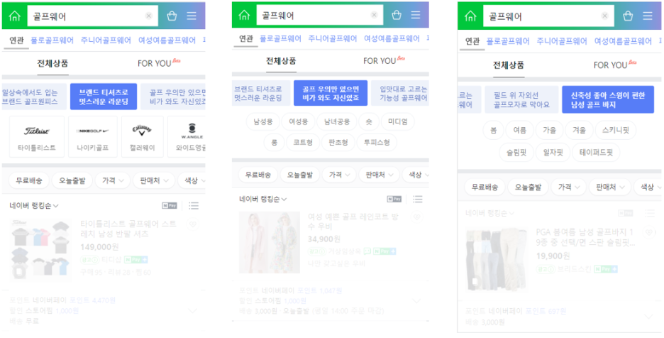Image resolution: width=664 pixels, height=338 pixels.
Task: Open the related search link 주니어골프웨어 in the left panel
Action: 106,40
